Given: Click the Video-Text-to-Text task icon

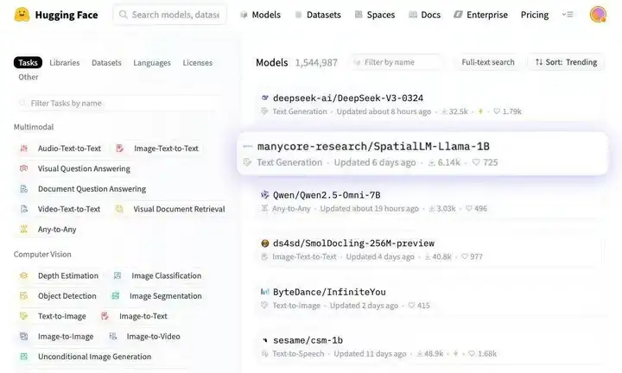Looking at the screenshot, I should click(x=24, y=209).
